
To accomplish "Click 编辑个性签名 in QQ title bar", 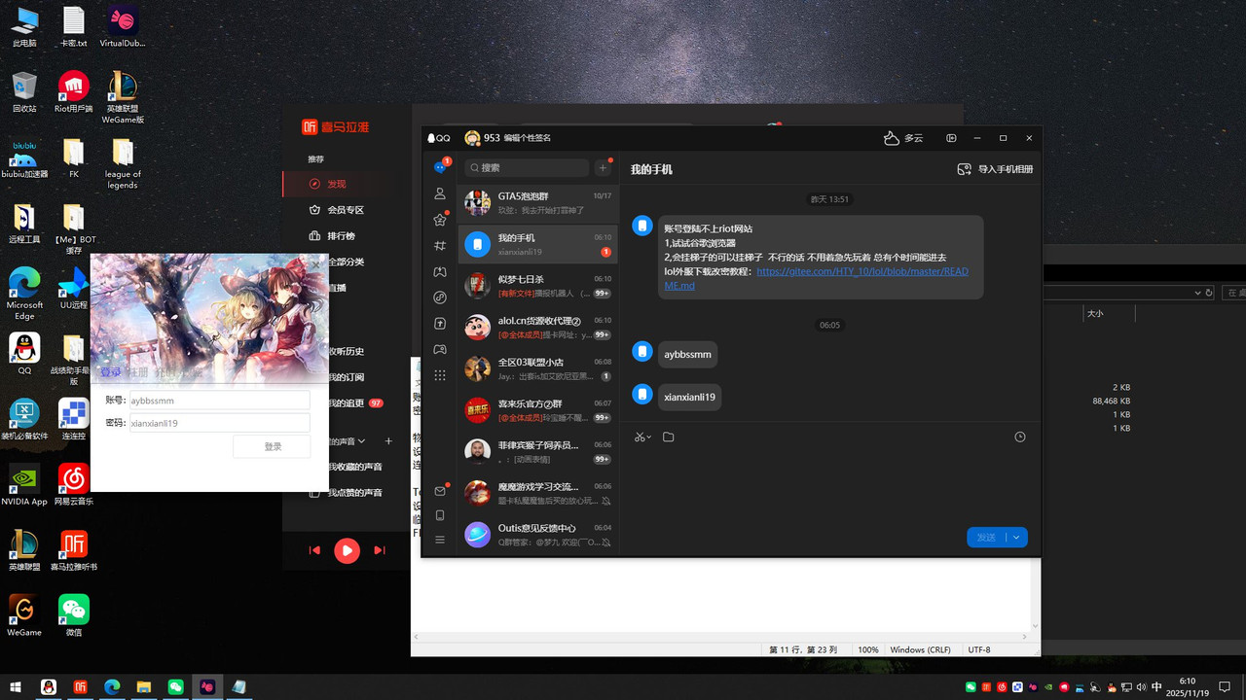I will click(x=527, y=138).
